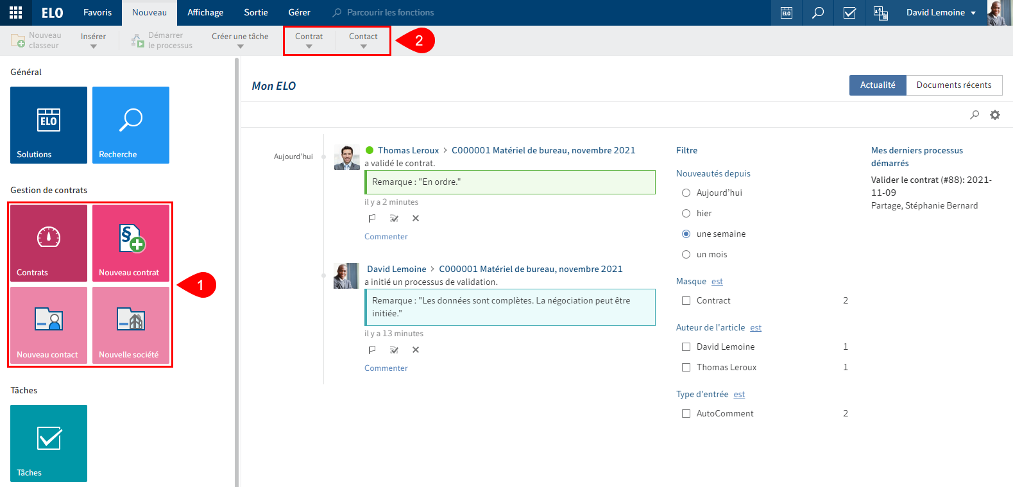The height and width of the screenshot is (487, 1013).
Task: Expand the Créer une tâche dropdown
Action: click(x=241, y=40)
